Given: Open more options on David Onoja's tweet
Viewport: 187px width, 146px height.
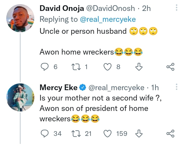Looking at the screenshot, I should click(177, 8).
